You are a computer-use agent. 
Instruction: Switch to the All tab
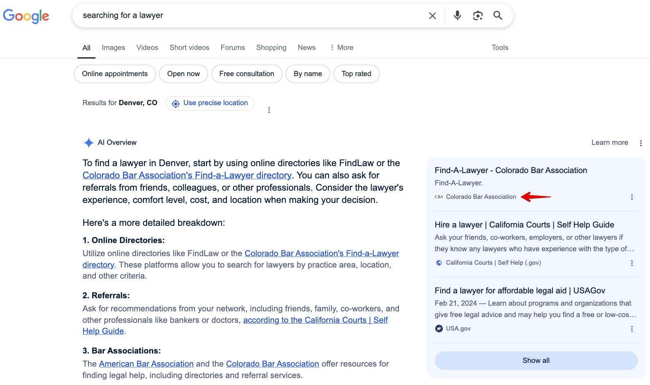coord(86,48)
